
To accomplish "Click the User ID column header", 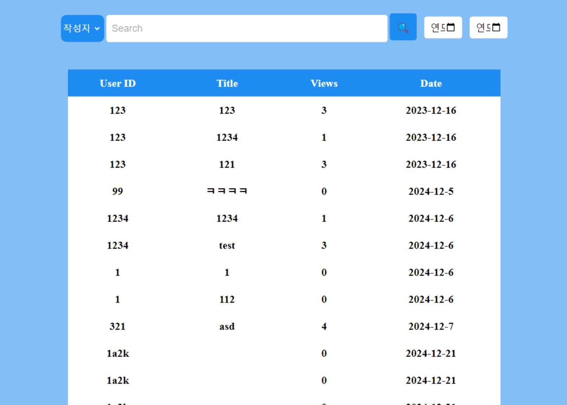I will pos(118,84).
